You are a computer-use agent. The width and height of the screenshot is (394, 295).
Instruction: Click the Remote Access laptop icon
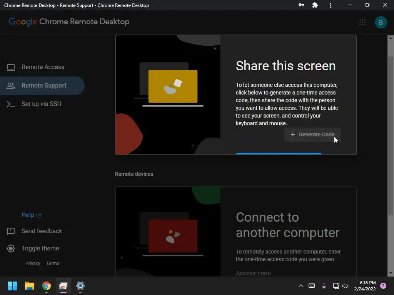(x=10, y=67)
